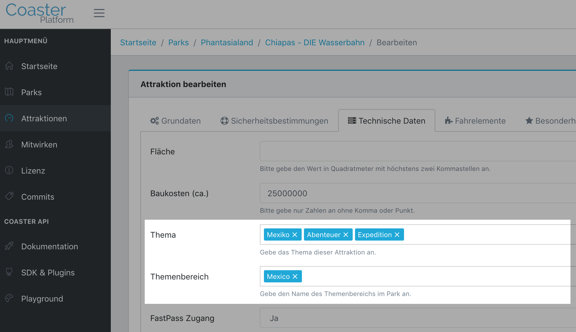Switch to the Grundaten tab
The height and width of the screenshot is (332, 576).
pos(175,121)
